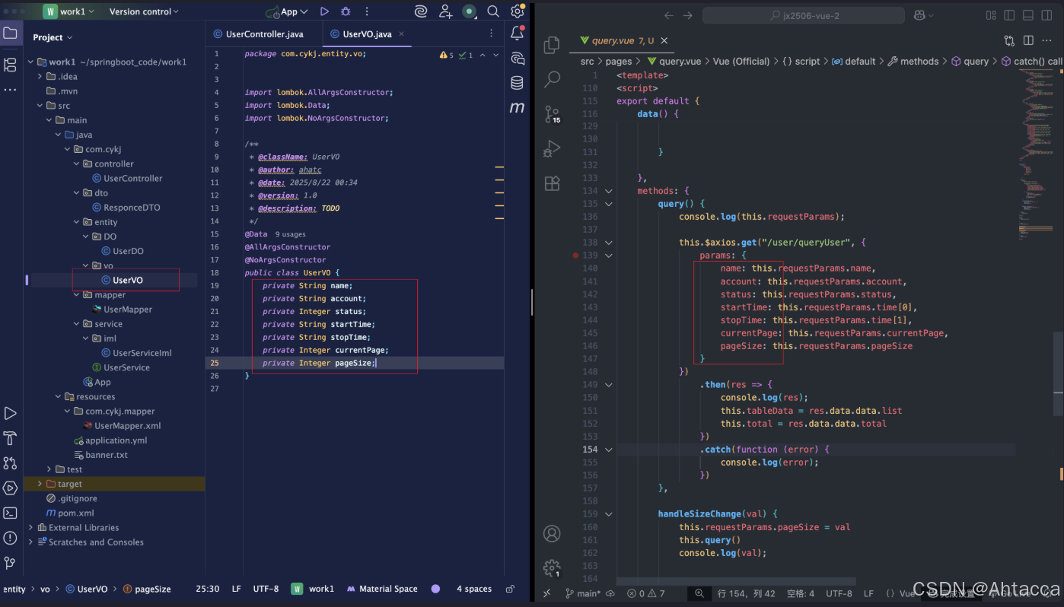Toggle read-only lock icon in IntelliJ status bar
This screenshot has height=607, width=1064.
click(510, 589)
